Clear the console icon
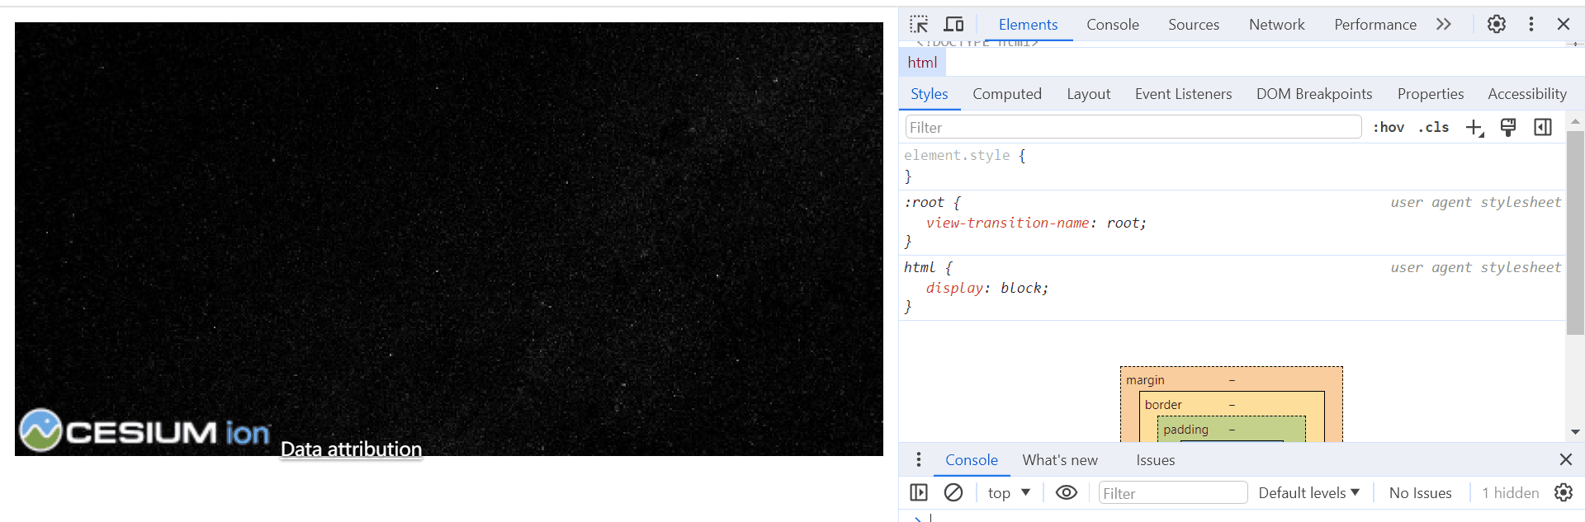Viewport: 1585px width, 522px height. pyautogui.click(x=953, y=492)
